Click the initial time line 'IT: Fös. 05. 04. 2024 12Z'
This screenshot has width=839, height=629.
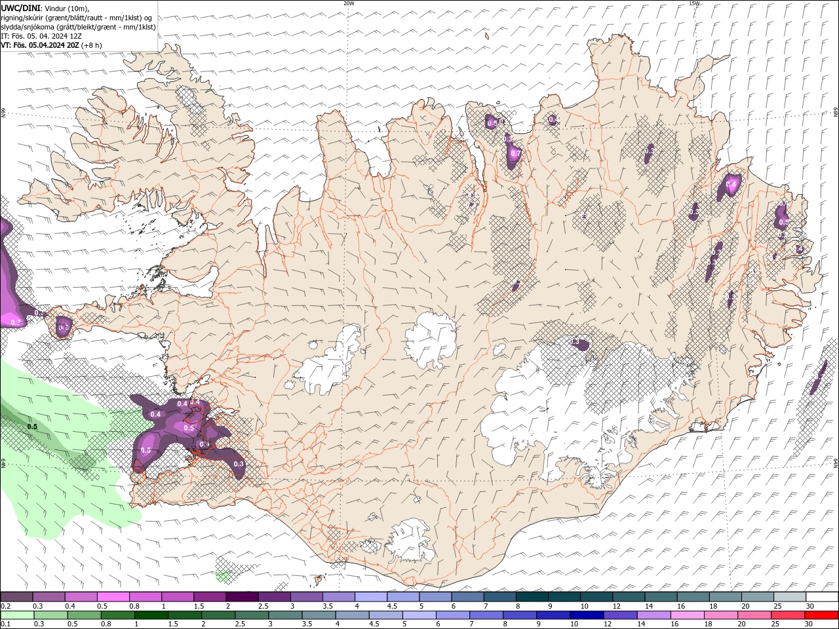[x=41, y=36]
